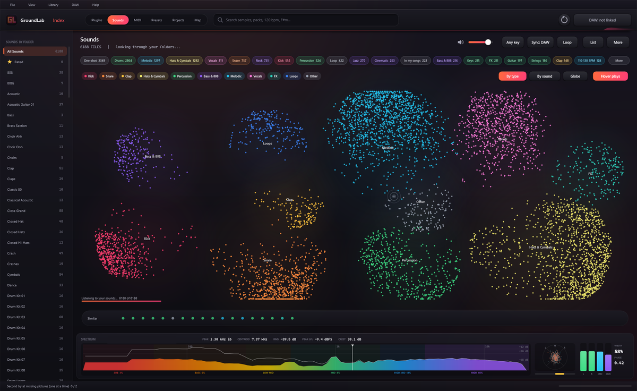Arrange the map By sound

545,76
